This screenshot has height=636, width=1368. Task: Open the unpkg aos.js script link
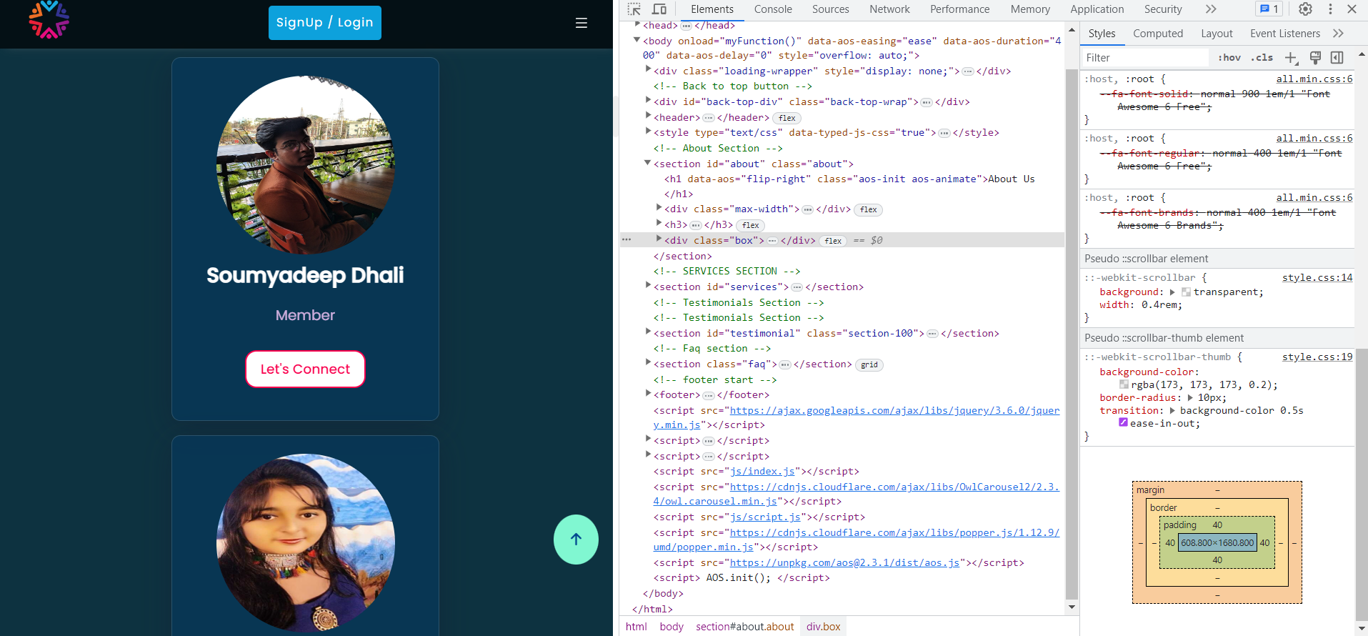tap(844, 563)
